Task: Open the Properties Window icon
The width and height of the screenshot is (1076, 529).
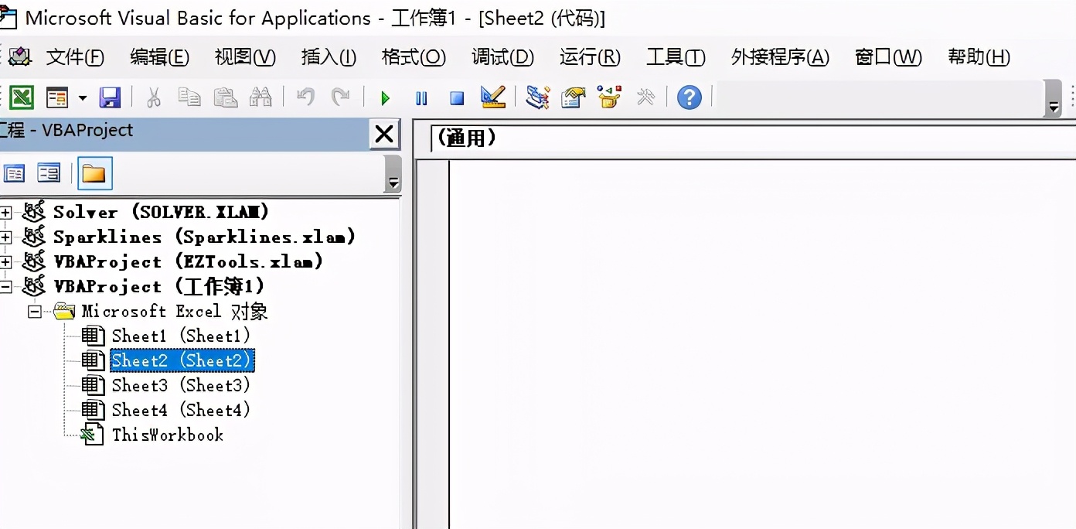Action: (573, 97)
